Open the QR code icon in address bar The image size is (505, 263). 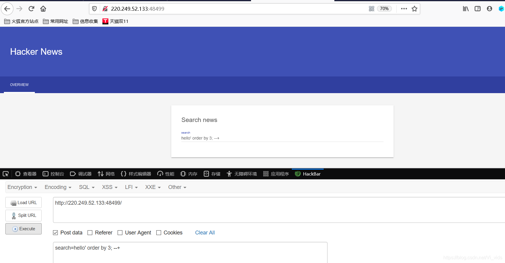coord(371,9)
